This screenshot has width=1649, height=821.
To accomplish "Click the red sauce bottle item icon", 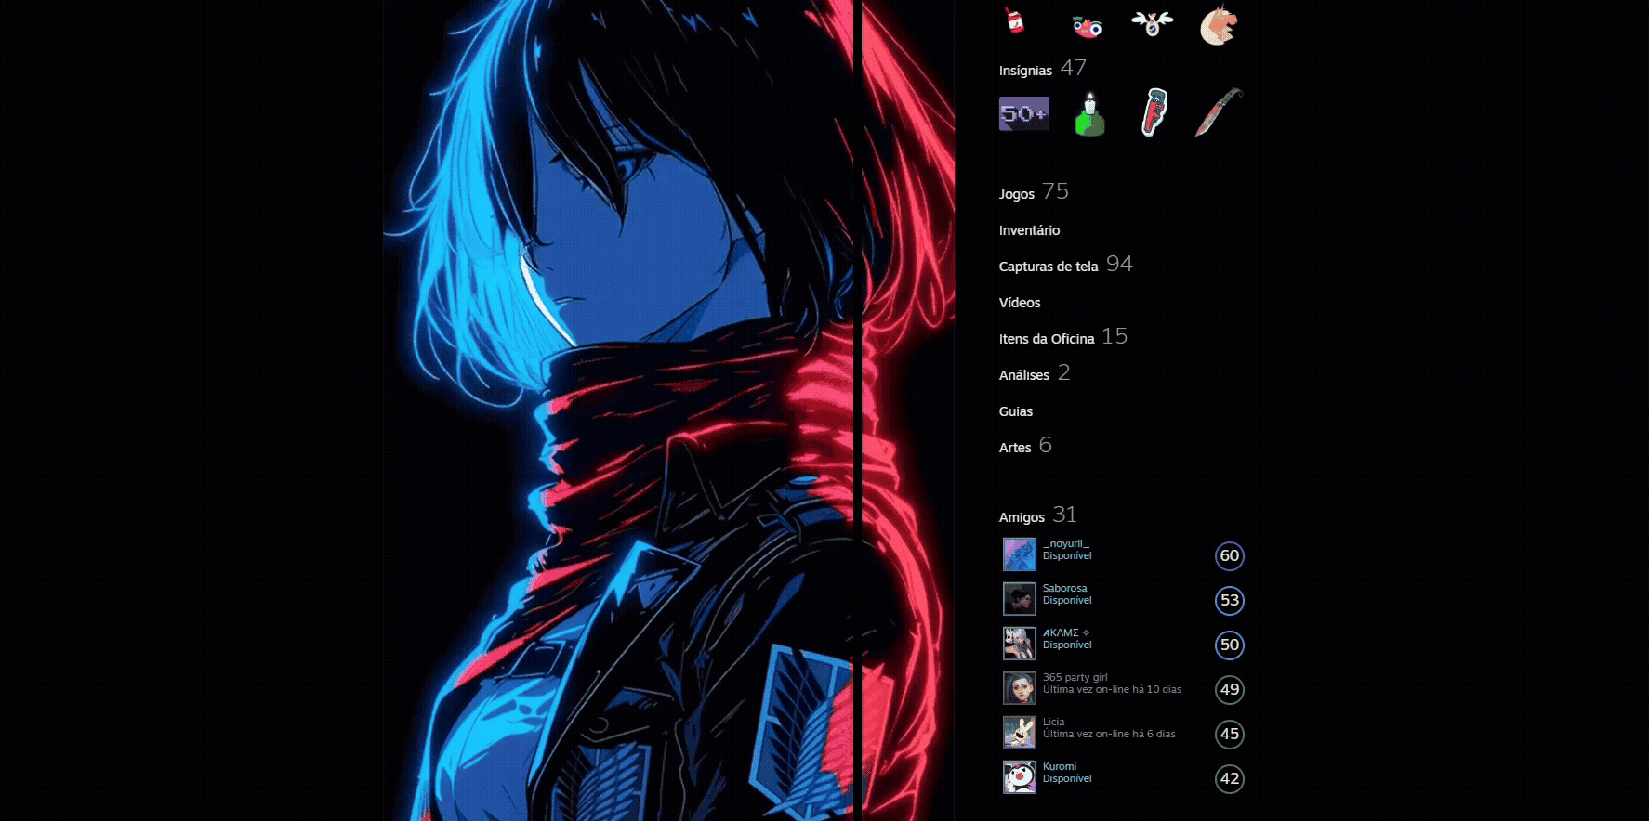I will click(1015, 20).
